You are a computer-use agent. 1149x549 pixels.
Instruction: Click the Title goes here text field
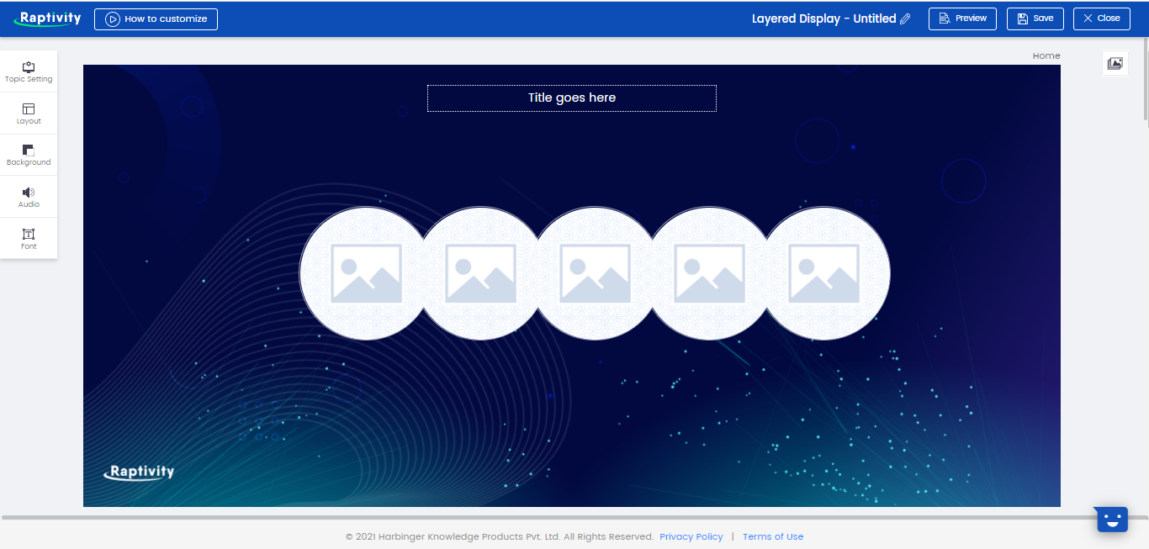click(x=571, y=98)
